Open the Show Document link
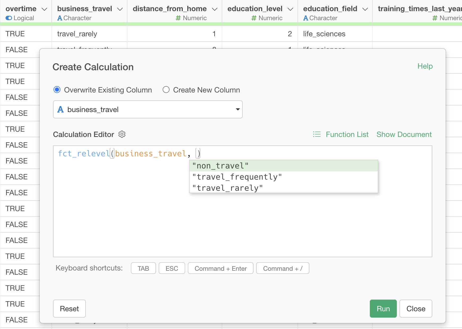The width and height of the screenshot is (462, 329). point(404,134)
